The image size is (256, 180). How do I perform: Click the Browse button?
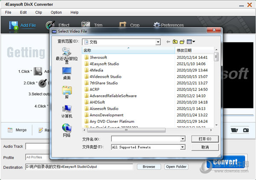[149, 167]
